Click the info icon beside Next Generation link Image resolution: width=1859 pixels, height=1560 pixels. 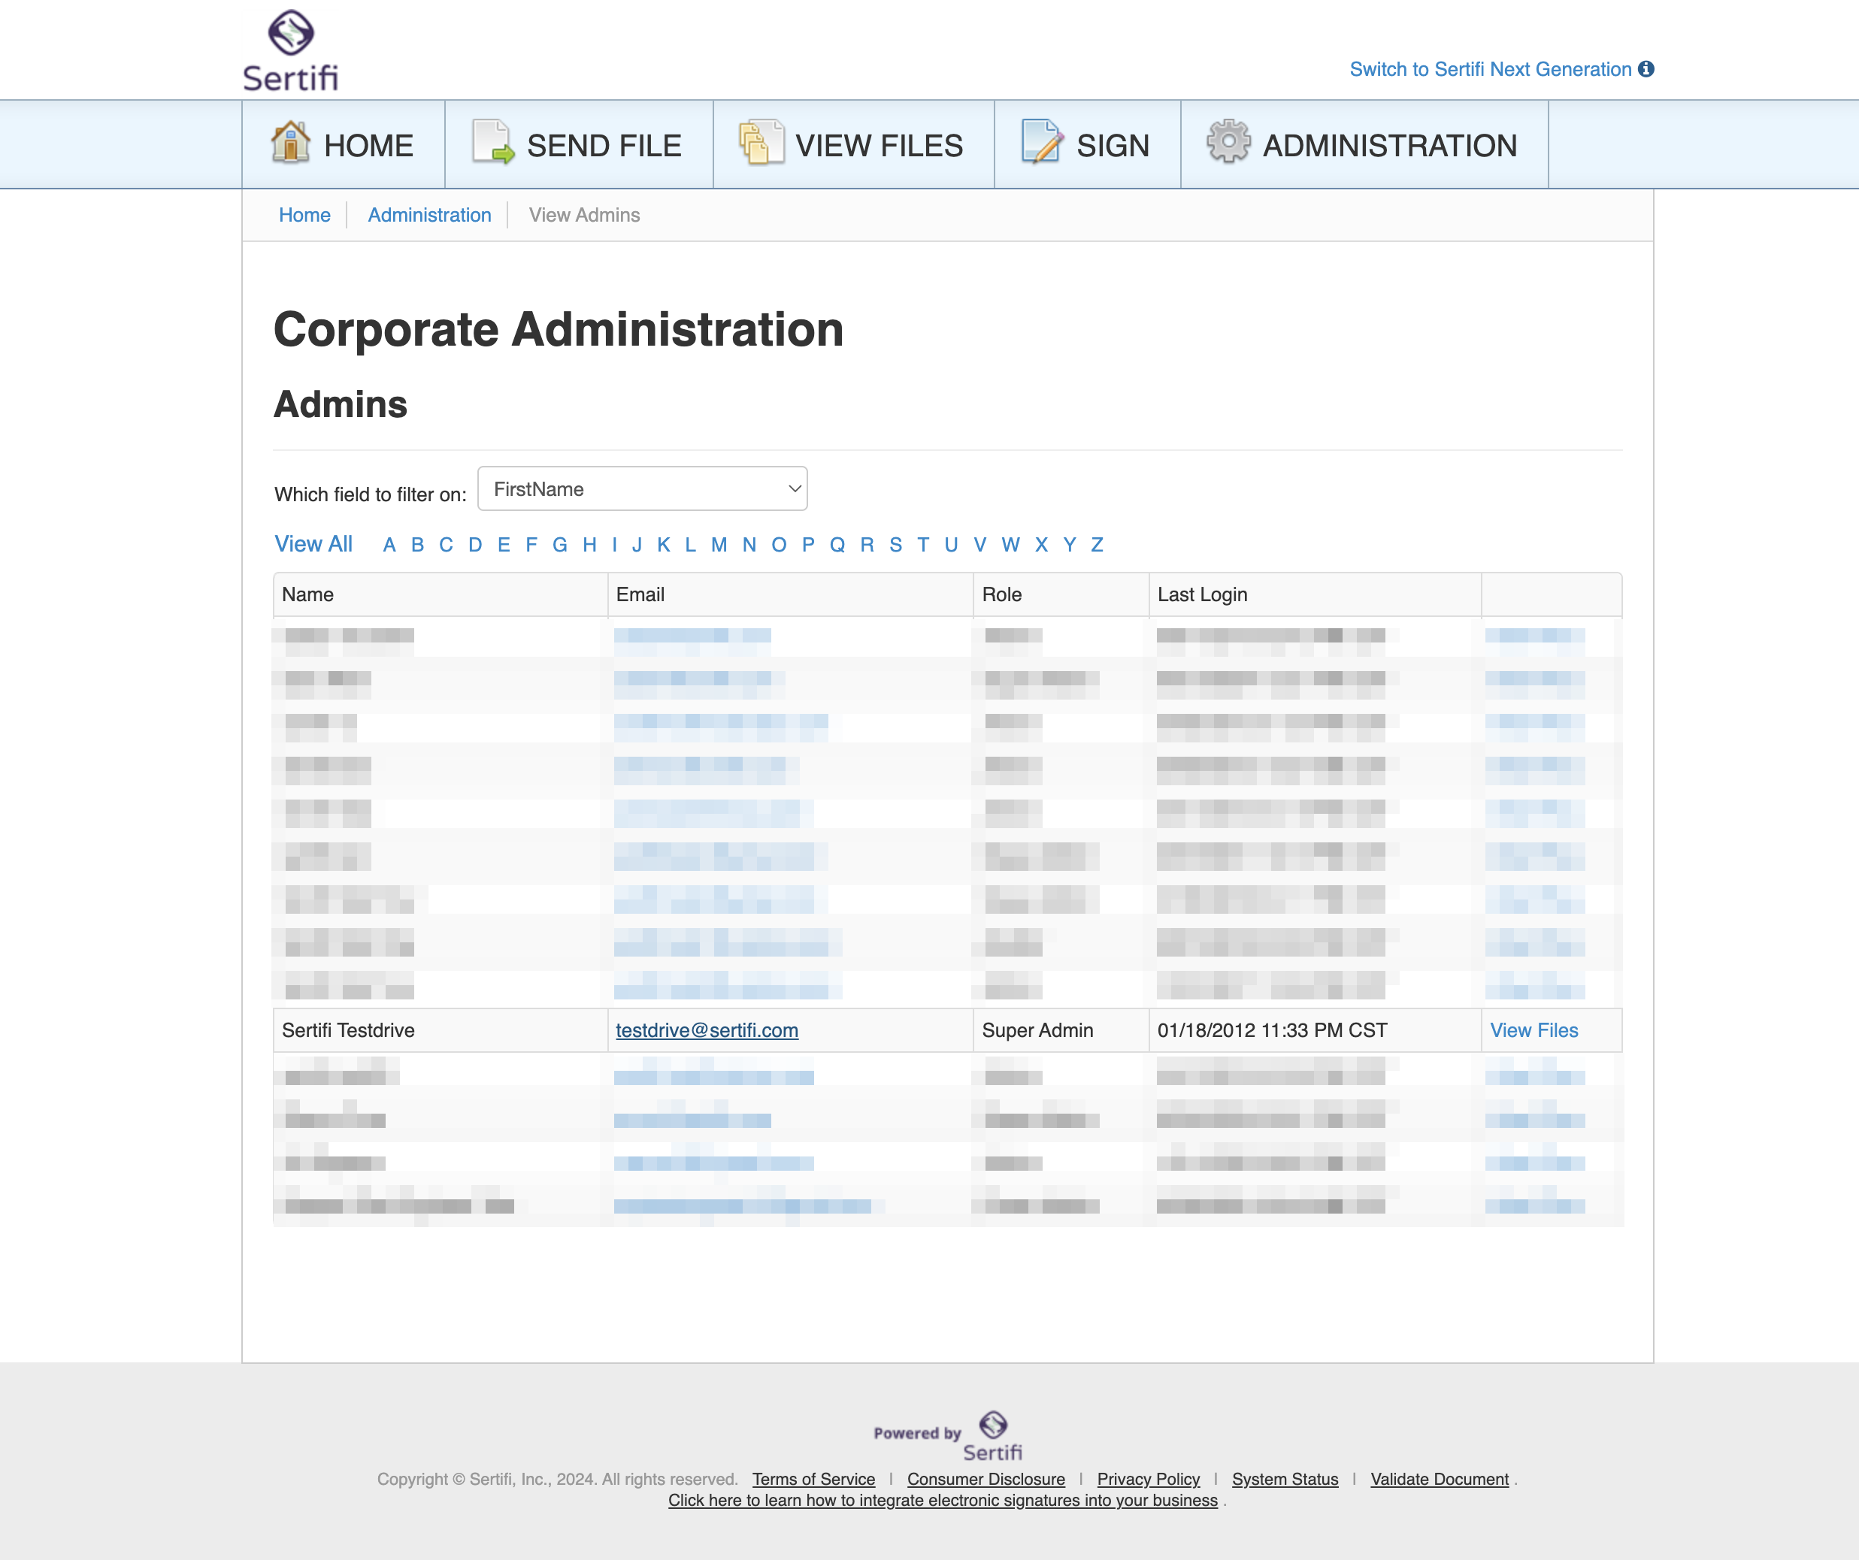click(x=1646, y=69)
